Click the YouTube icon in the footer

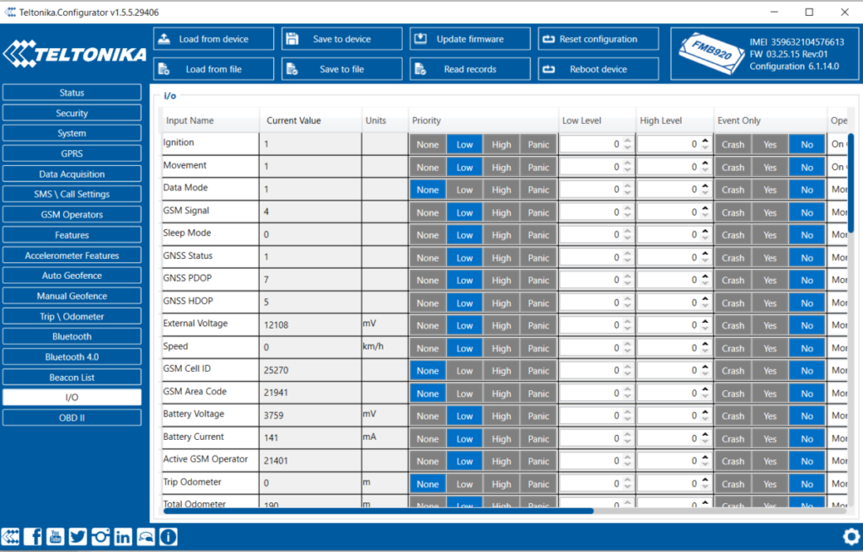(x=56, y=536)
